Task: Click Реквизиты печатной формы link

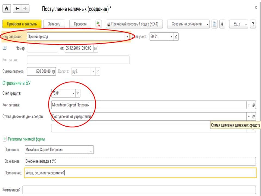Action: pyautogui.click(x=26, y=139)
